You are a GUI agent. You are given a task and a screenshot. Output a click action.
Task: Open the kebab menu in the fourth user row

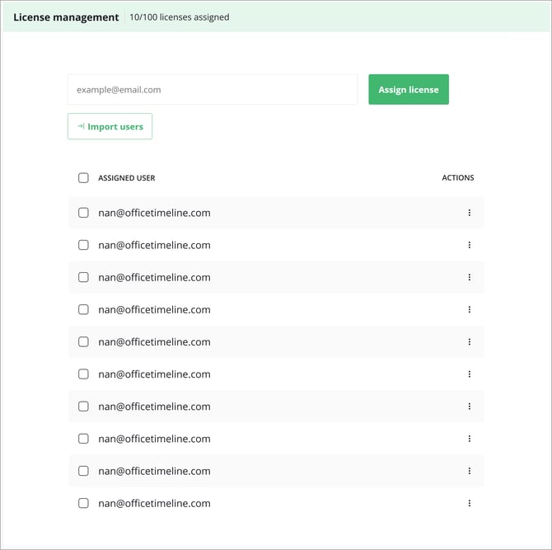[x=469, y=309]
